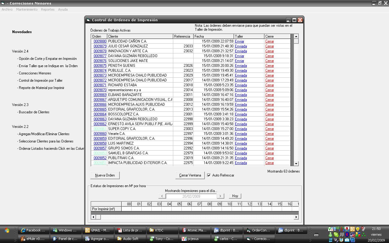Open the Windows Start button

pyautogui.click(x=7, y=231)
